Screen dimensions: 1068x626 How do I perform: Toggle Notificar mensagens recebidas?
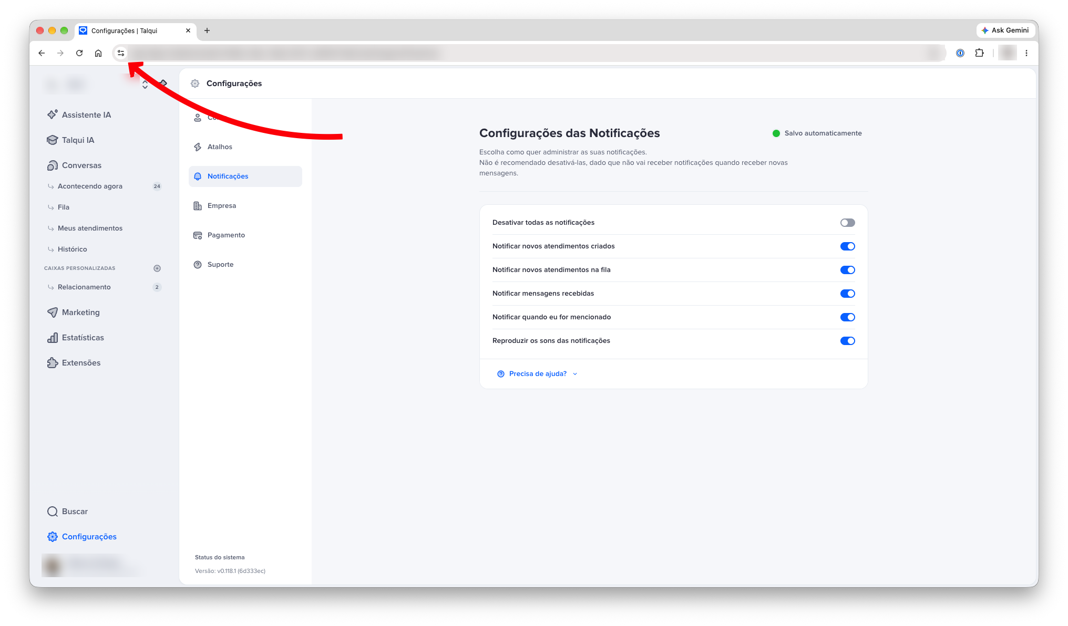[847, 294]
